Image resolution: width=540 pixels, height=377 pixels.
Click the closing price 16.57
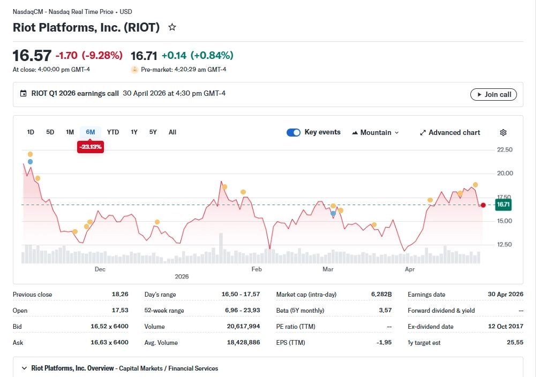[32, 56]
